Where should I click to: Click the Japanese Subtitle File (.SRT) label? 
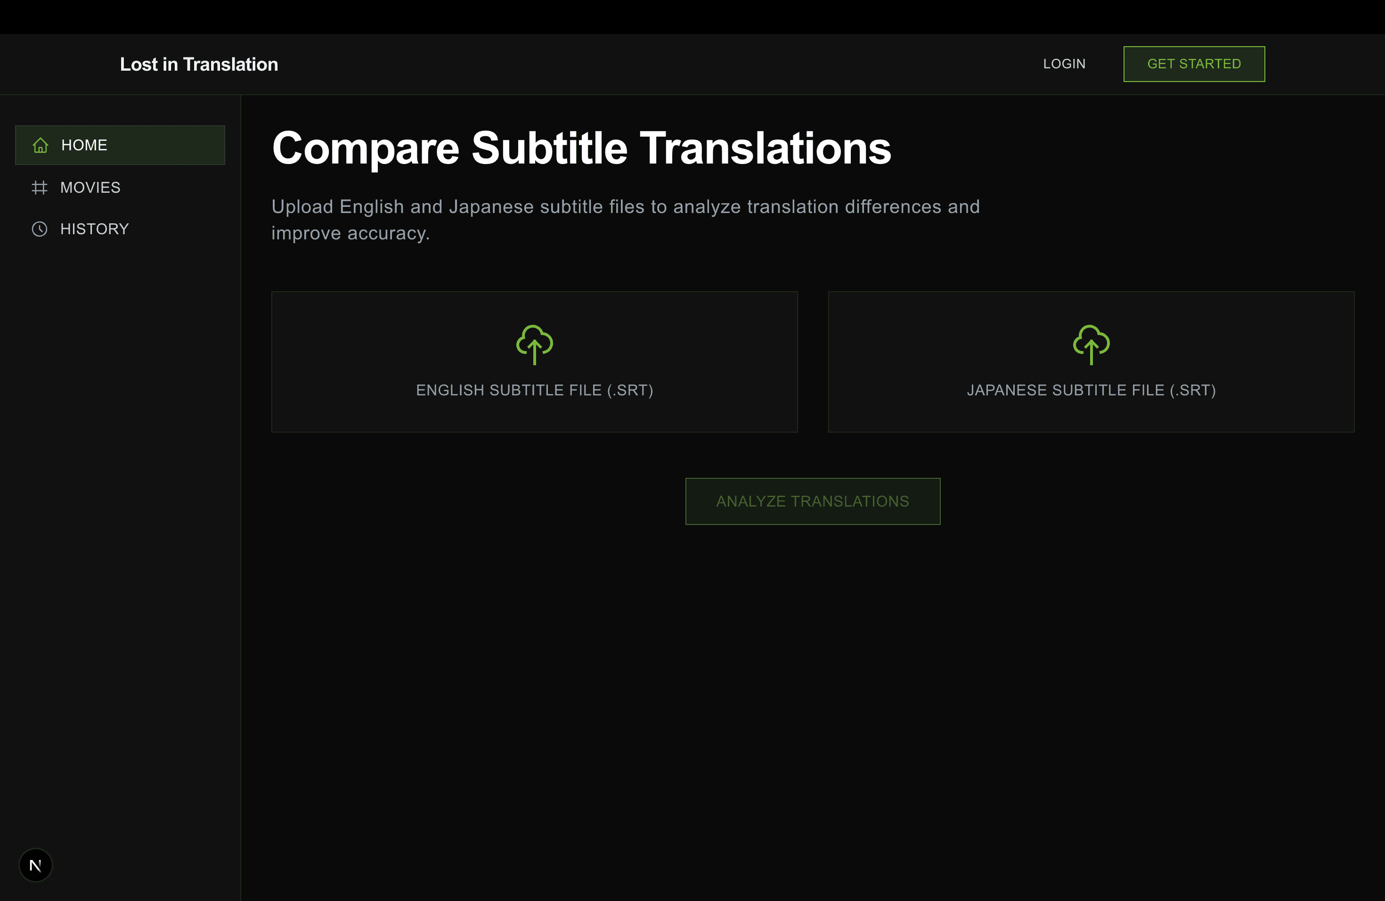pos(1091,390)
